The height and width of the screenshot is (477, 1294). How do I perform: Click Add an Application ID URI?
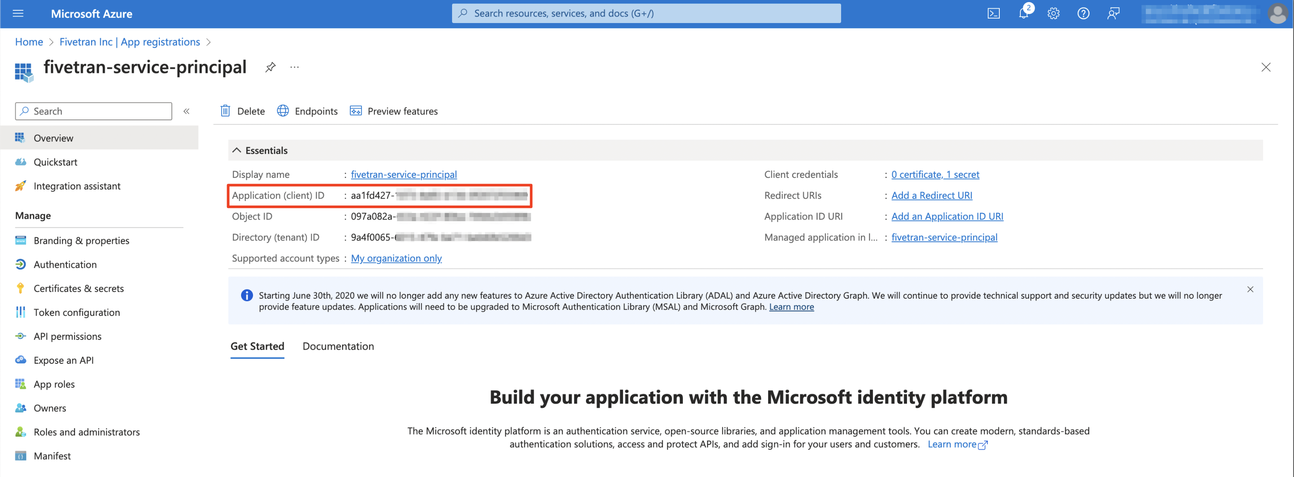[x=947, y=217]
